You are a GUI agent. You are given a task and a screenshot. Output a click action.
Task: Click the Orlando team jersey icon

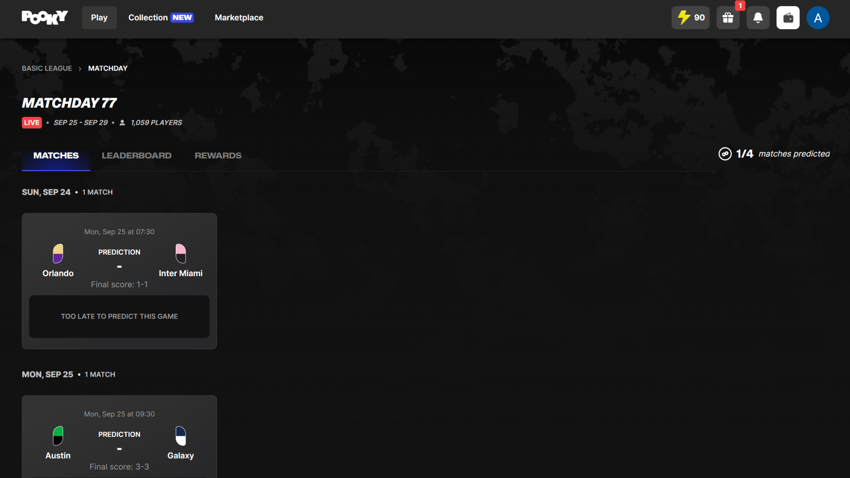coord(58,254)
